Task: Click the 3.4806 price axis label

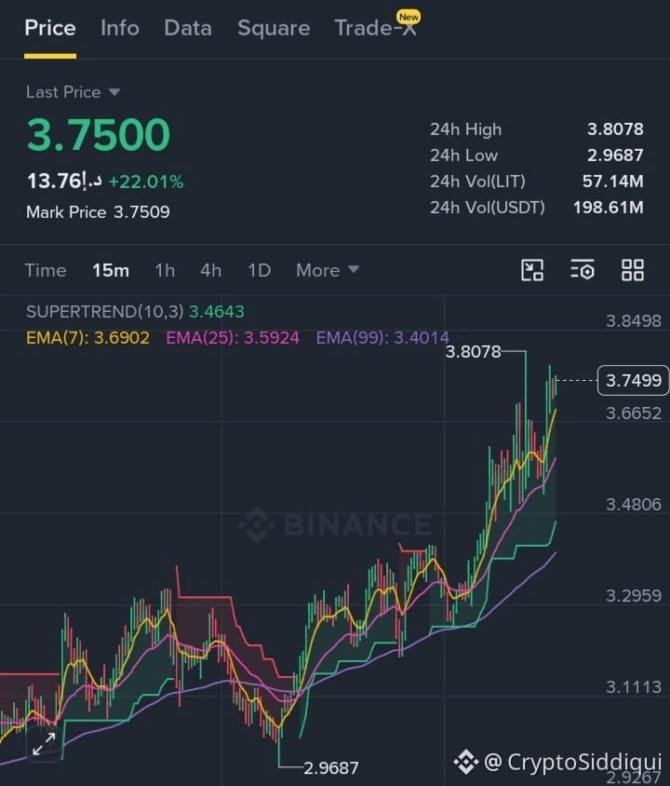Action: point(634,504)
